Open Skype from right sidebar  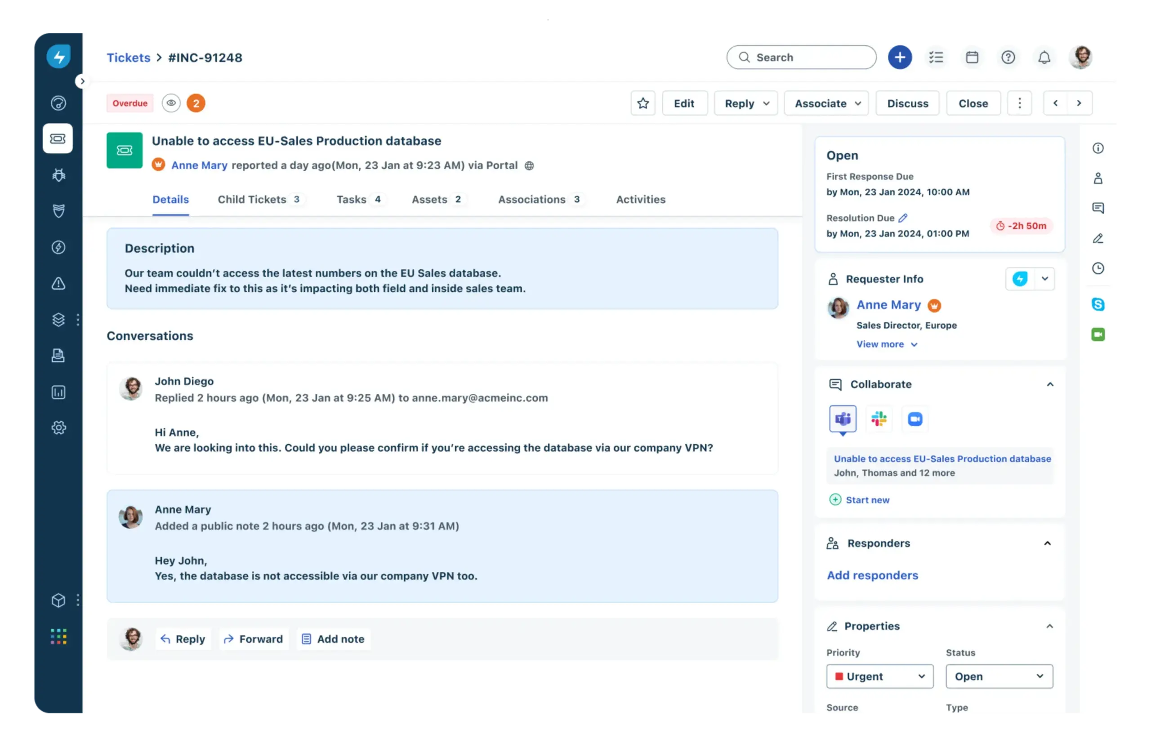pos(1098,304)
